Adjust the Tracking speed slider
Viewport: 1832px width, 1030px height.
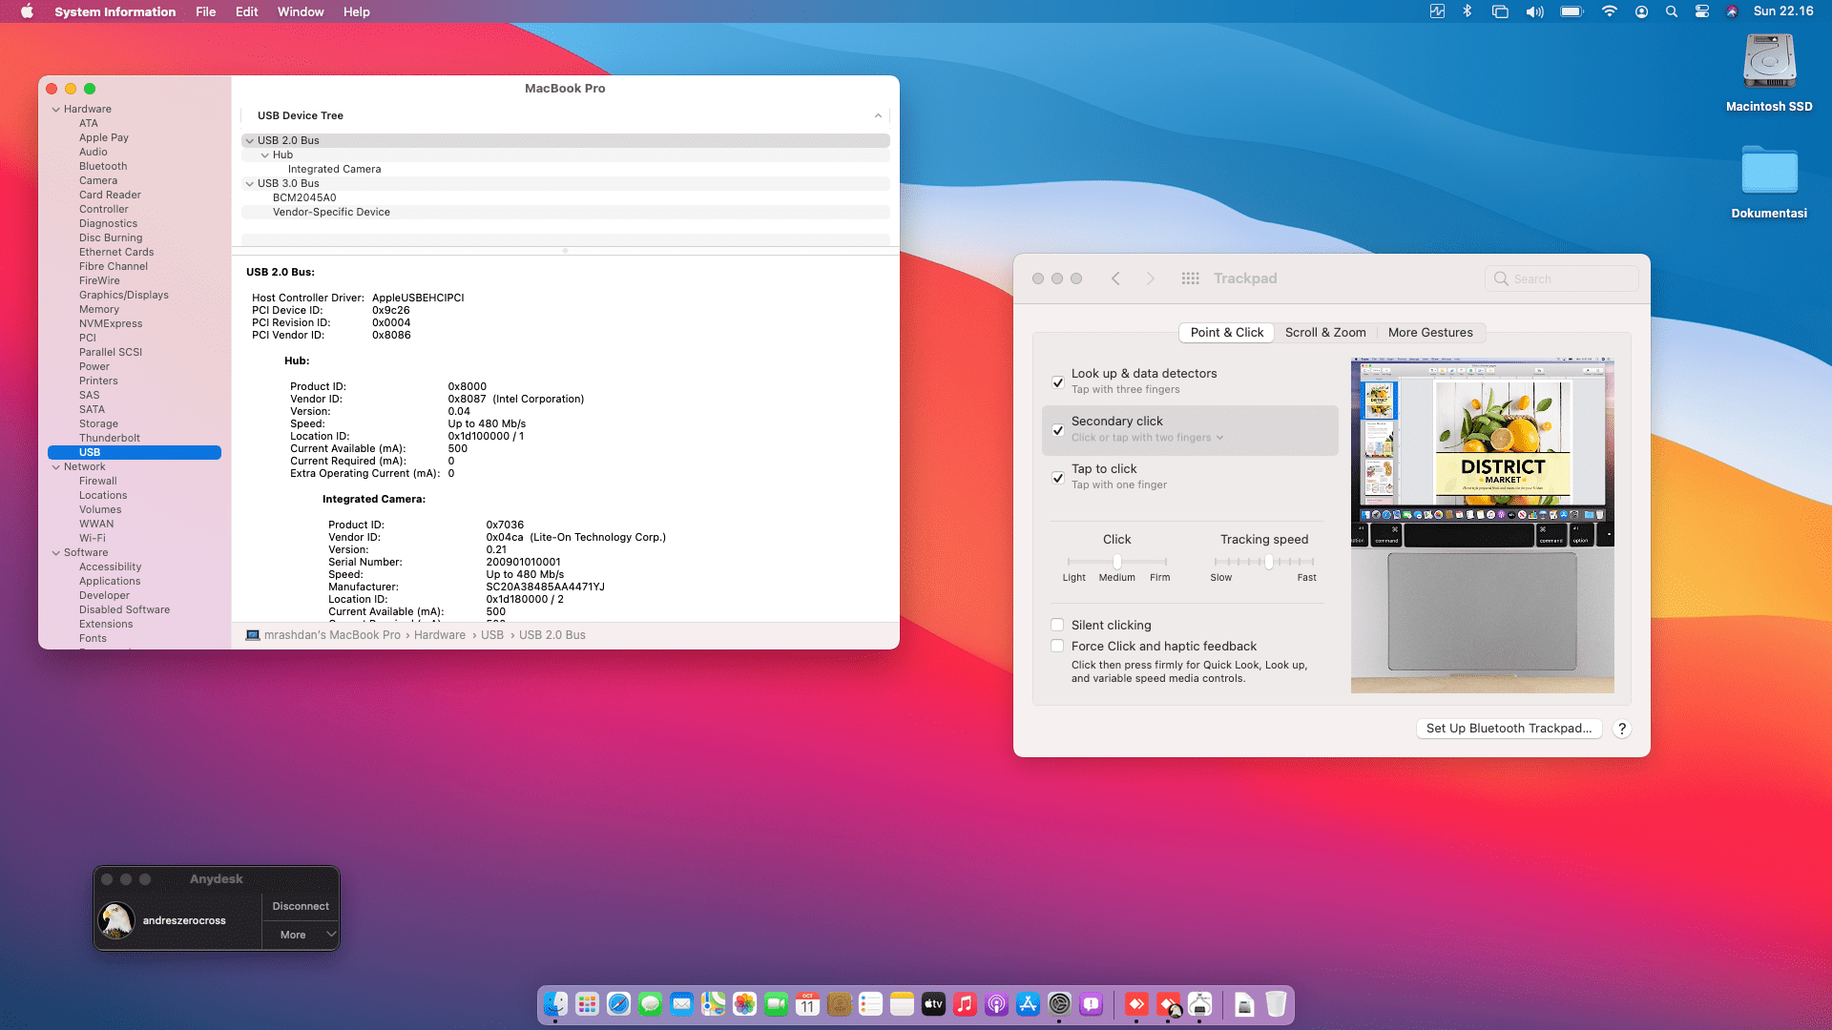click(x=1268, y=562)
